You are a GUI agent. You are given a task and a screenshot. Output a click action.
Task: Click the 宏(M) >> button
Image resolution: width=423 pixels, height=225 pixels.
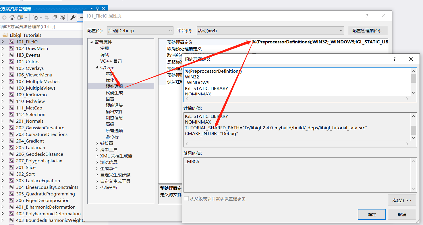[x=401, y=200]
